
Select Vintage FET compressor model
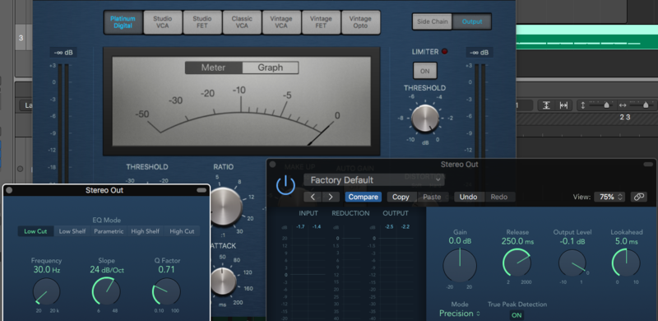point(321,22)
